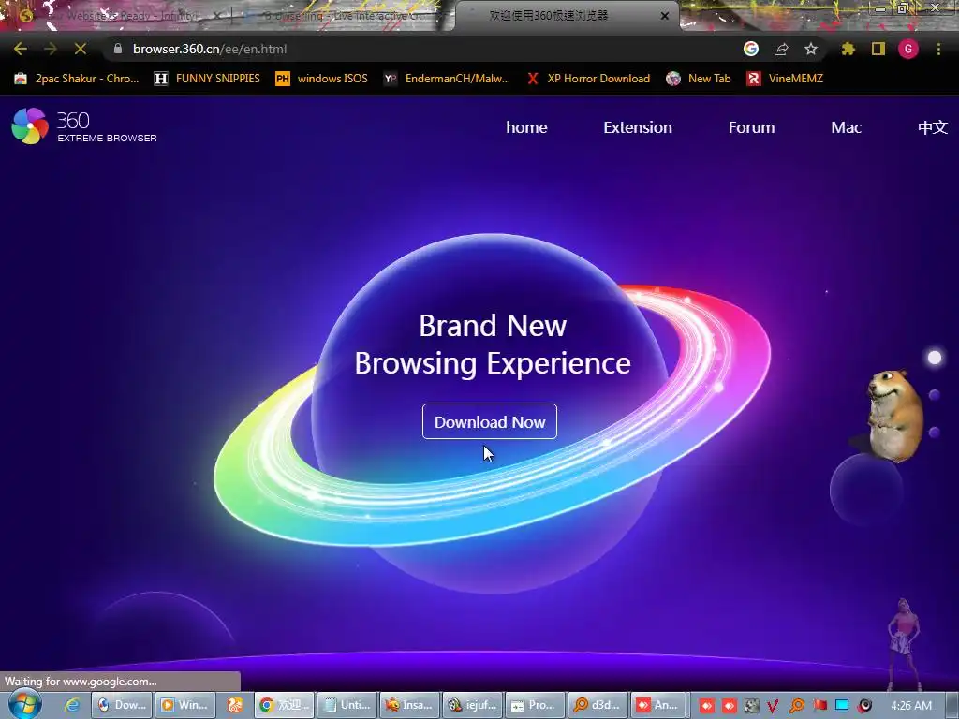This screenshot has height=719, width=959.
Task: Click the dancing woman figure
Action: click(x=904, y=645)
